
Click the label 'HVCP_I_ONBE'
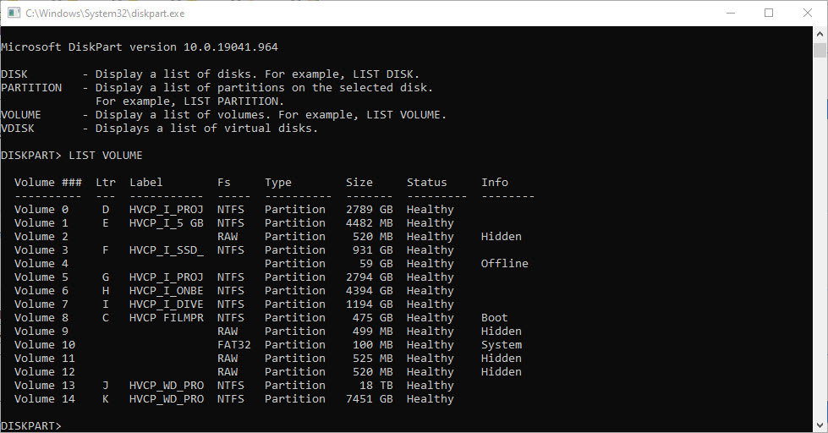(x=167, y=290)
